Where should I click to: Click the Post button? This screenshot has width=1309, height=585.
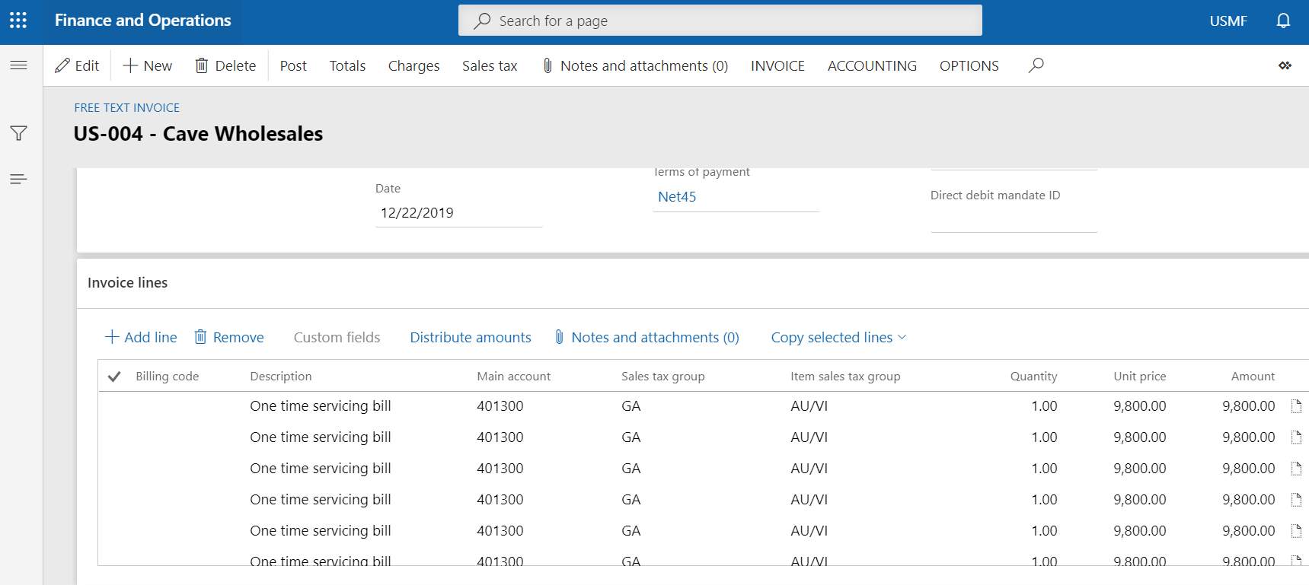293,66
